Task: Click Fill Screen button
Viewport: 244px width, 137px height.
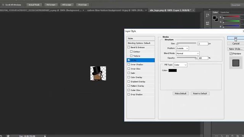Action: (67, 5)
